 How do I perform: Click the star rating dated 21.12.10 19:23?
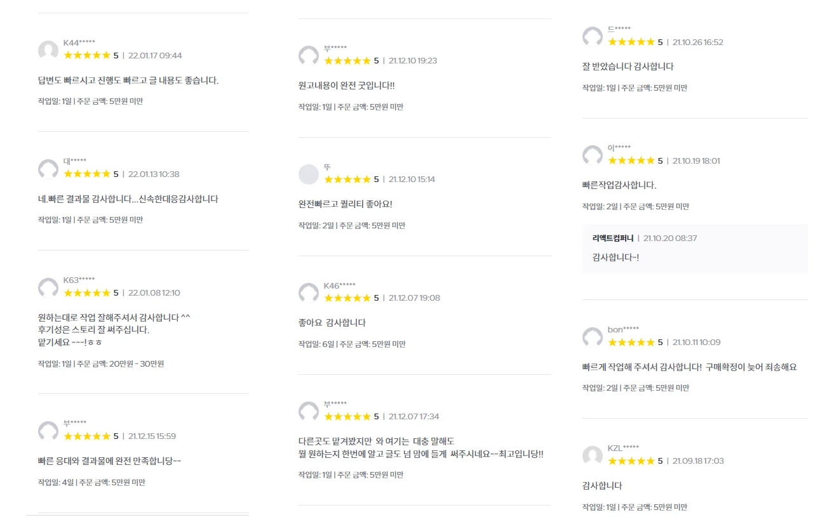347,60
